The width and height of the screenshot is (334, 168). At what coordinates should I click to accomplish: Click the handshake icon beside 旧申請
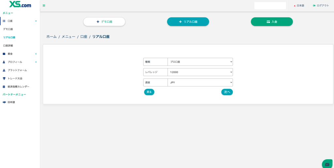(x=4, y=102)
